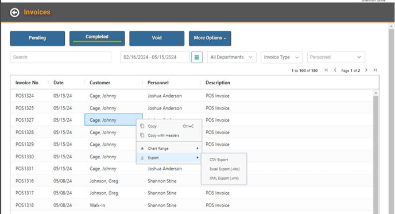The image size is (395, 214).
Task: Click the Search input field
Action: 60,57
